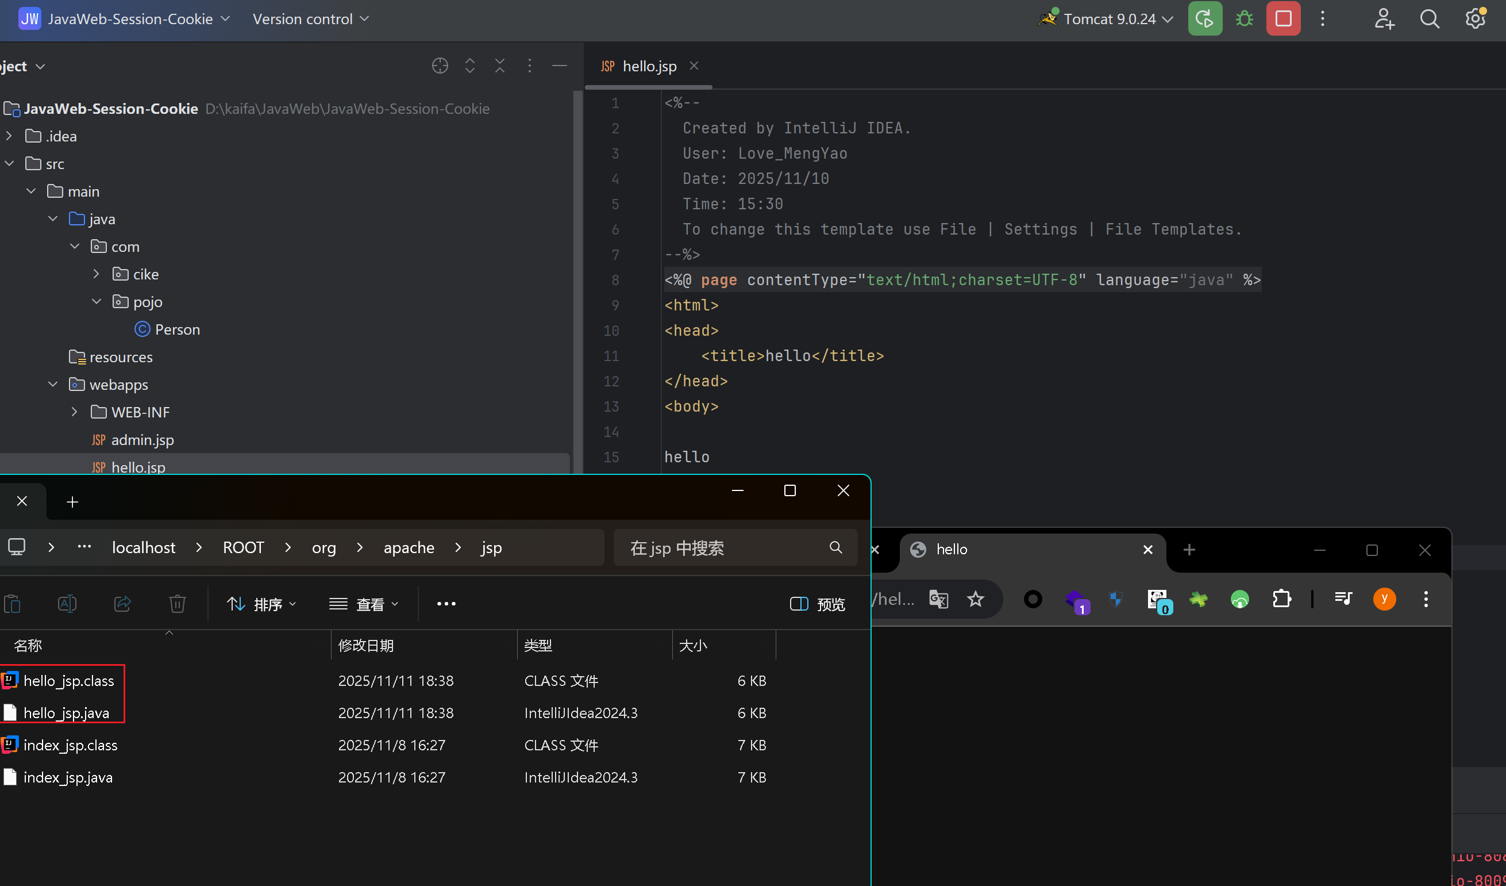Expand the cike package folder

(x=96, y=274)
